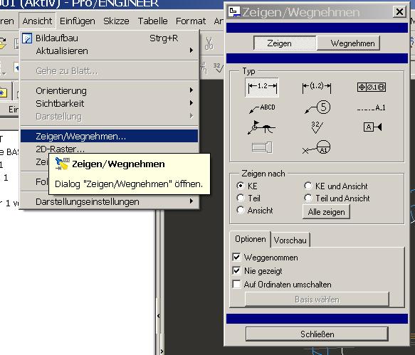This screenshot has height=355, width=415.
Task: Select the KE radio button
Action: 241,186
